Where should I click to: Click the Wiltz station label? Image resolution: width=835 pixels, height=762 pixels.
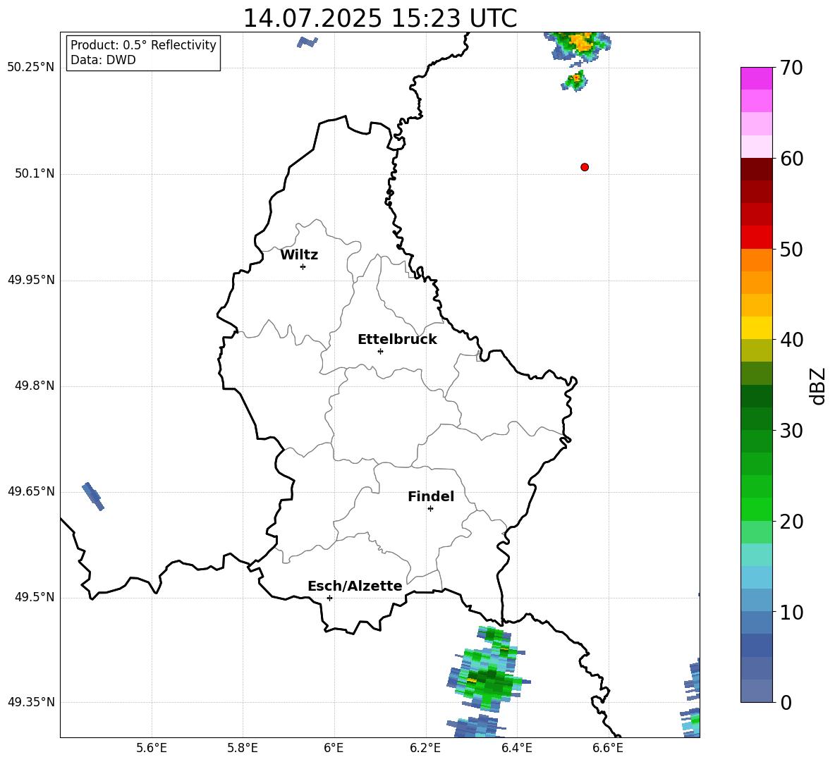tap(299, 255)
